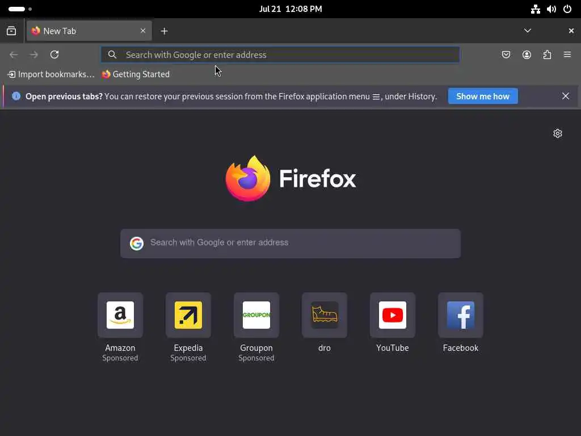Go forward with the forward arrow

tap(34, 55)
